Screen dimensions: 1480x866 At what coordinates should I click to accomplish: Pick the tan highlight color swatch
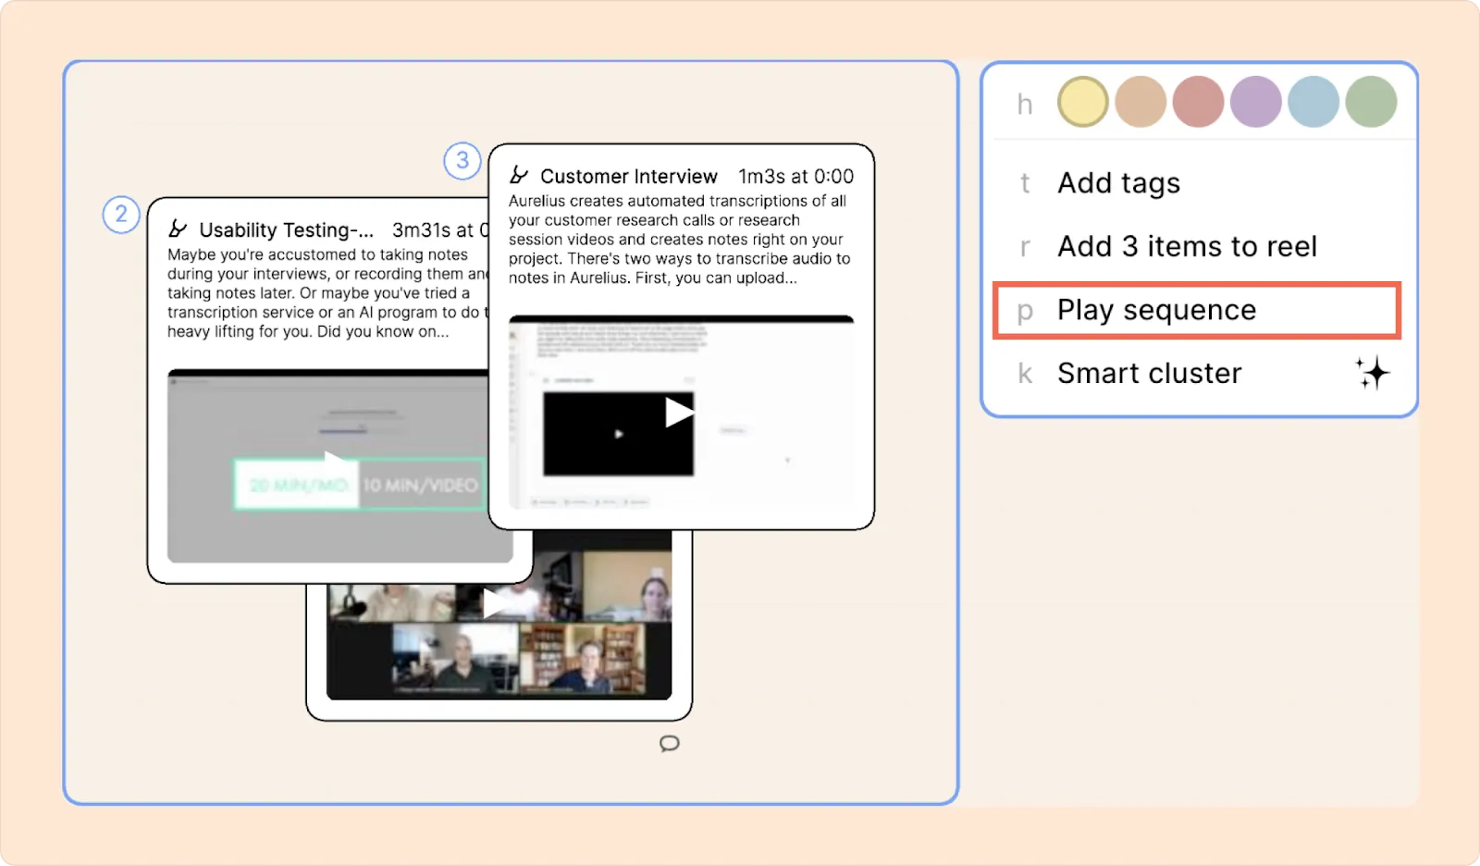tap(1141, 102)
